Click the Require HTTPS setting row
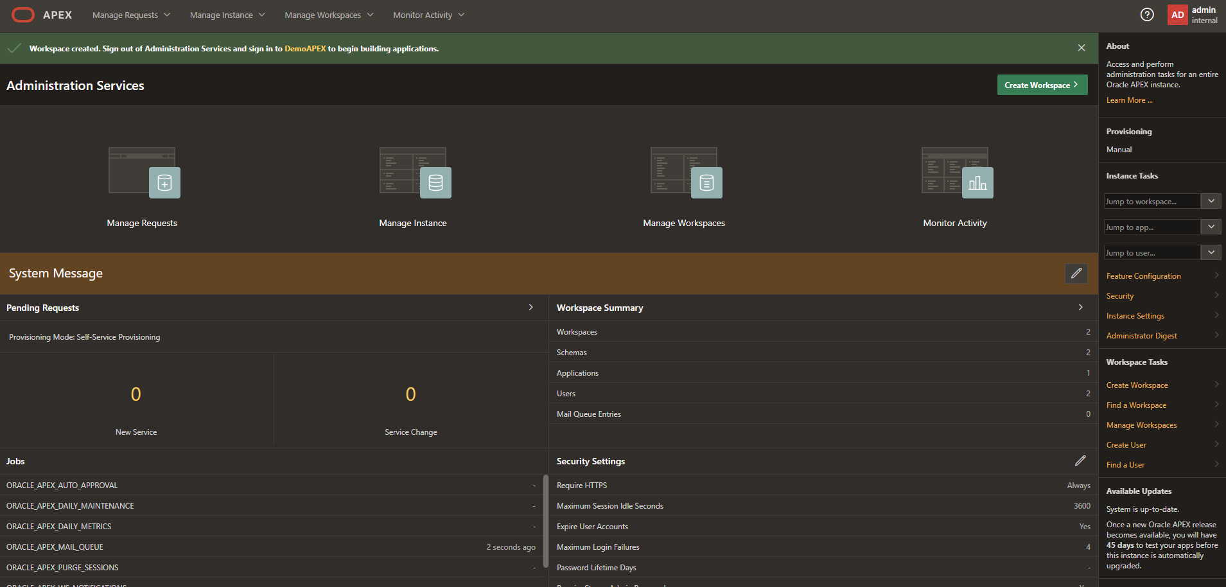Viewport: 1226px width, 587px height. click(x=823, y=485)
